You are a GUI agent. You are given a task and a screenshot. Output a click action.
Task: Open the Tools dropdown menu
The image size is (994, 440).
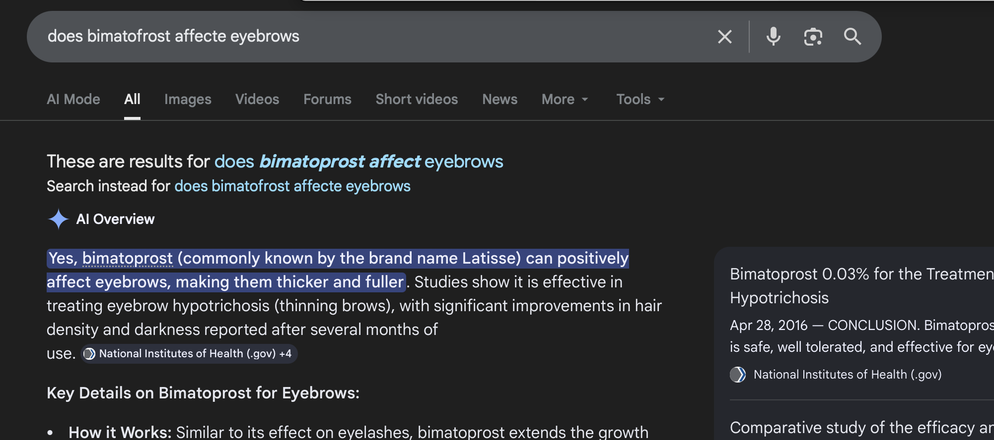[x=639, y=100]
